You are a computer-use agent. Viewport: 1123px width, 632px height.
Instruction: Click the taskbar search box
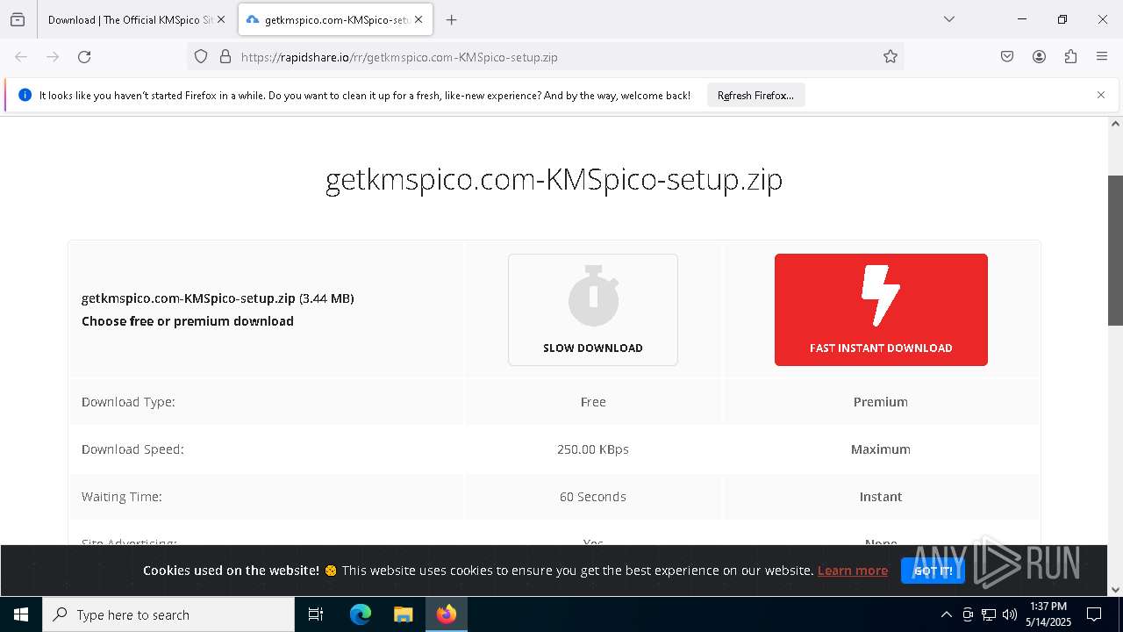168,614
